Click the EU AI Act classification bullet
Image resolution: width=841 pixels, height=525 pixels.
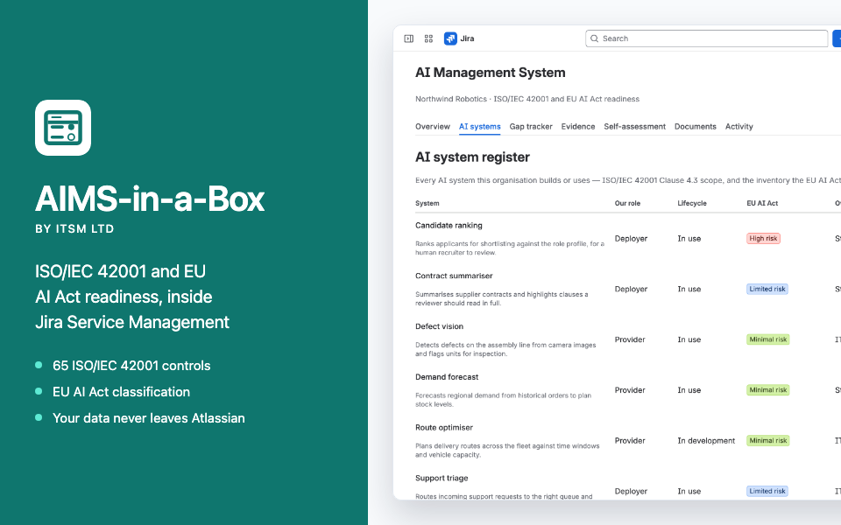click(x=121, y=392)
